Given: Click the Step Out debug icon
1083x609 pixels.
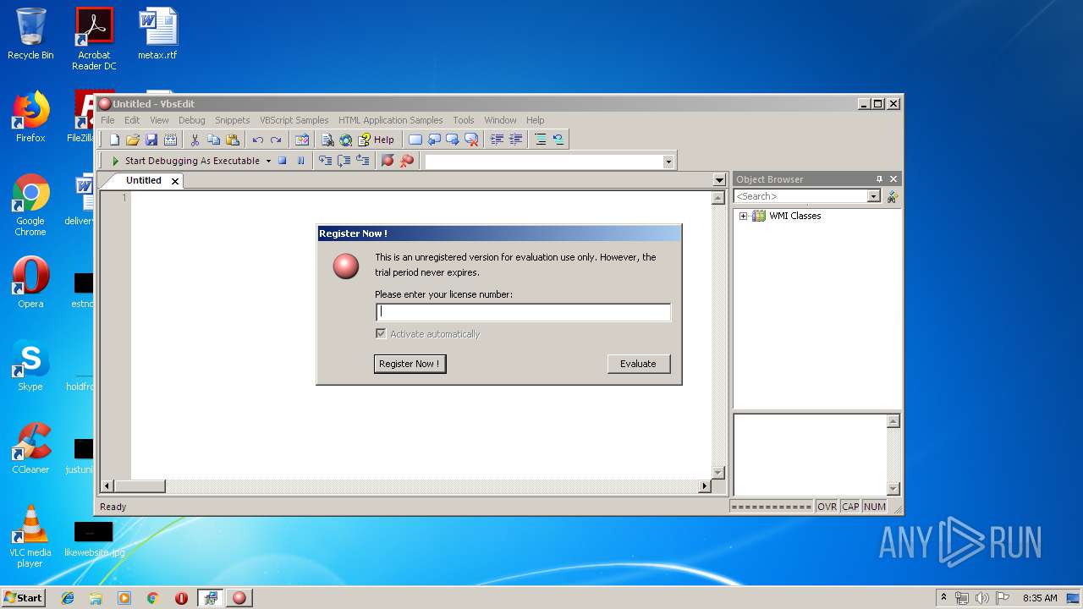Looking at the screenshot, I should coord(363,161).
